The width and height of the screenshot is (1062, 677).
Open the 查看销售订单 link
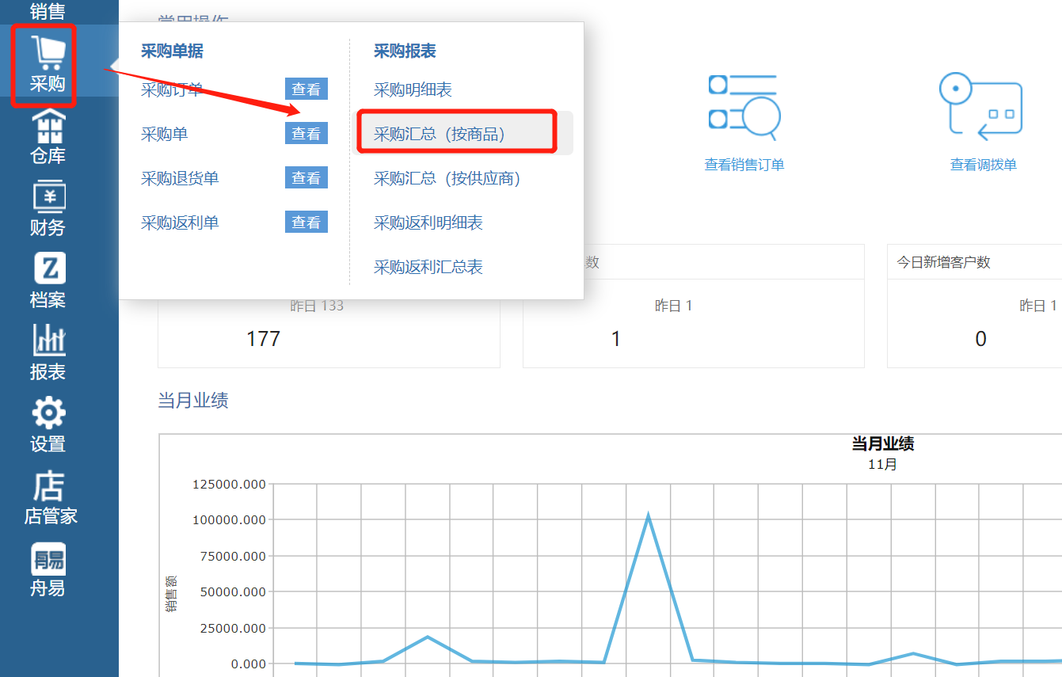[744, 165]
